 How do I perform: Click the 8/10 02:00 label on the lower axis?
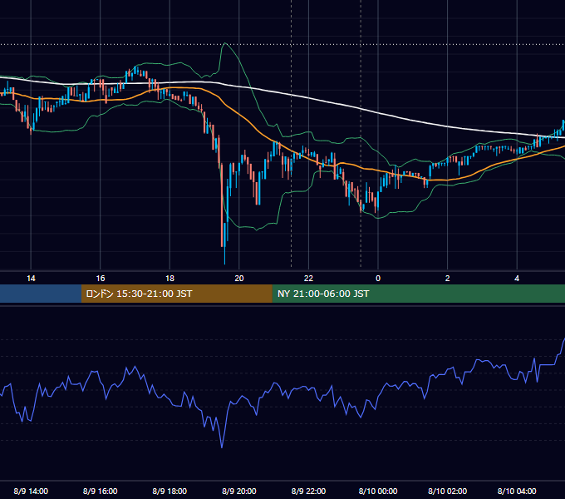tap(448, 491)
